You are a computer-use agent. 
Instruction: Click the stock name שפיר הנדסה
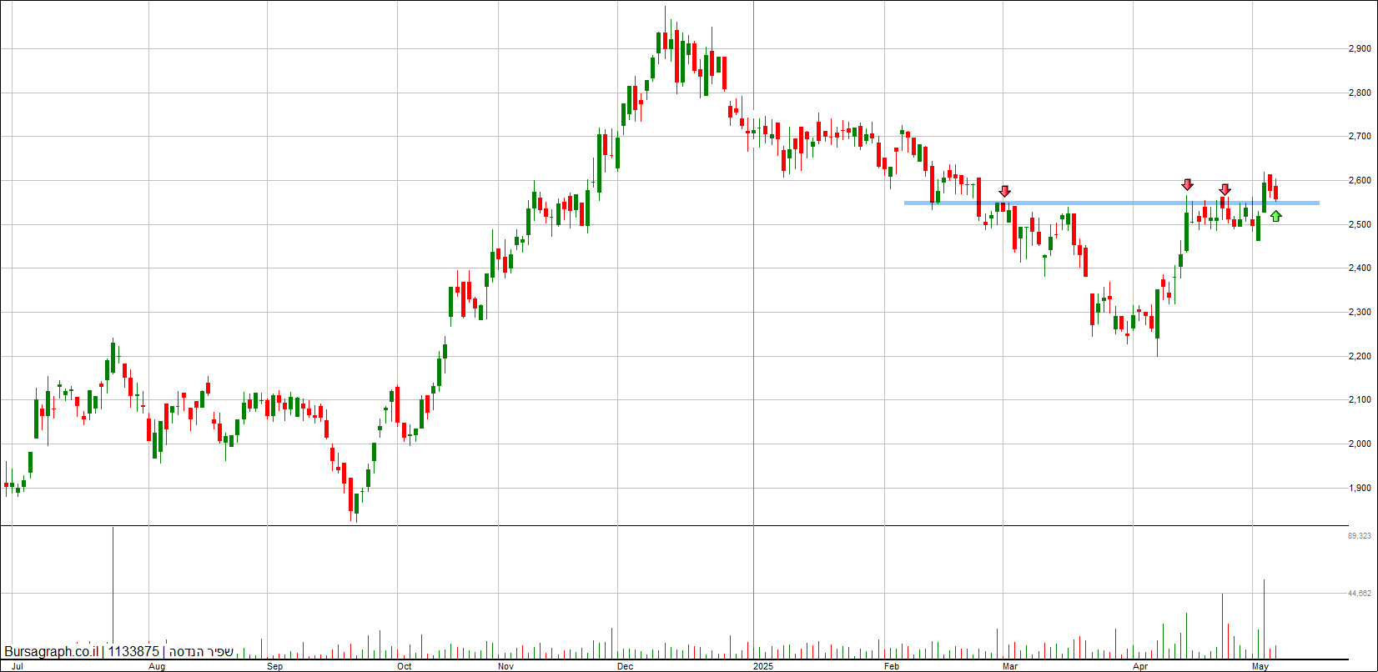click(x=201, y=652)
